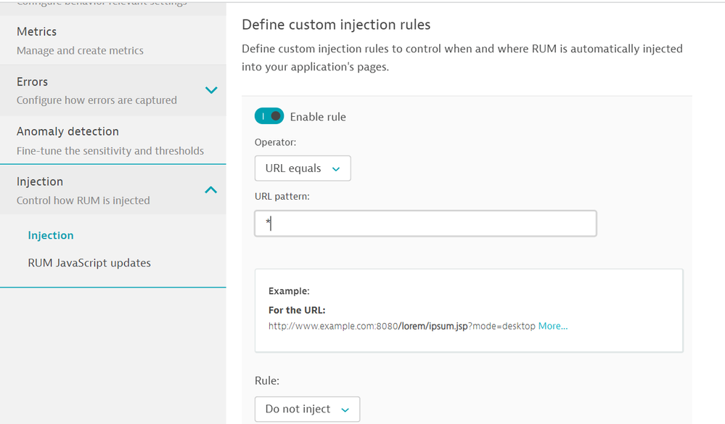Open RUM JavaScript updates page
The width and height of the screenshot is (725, 424).
(89, 263)
